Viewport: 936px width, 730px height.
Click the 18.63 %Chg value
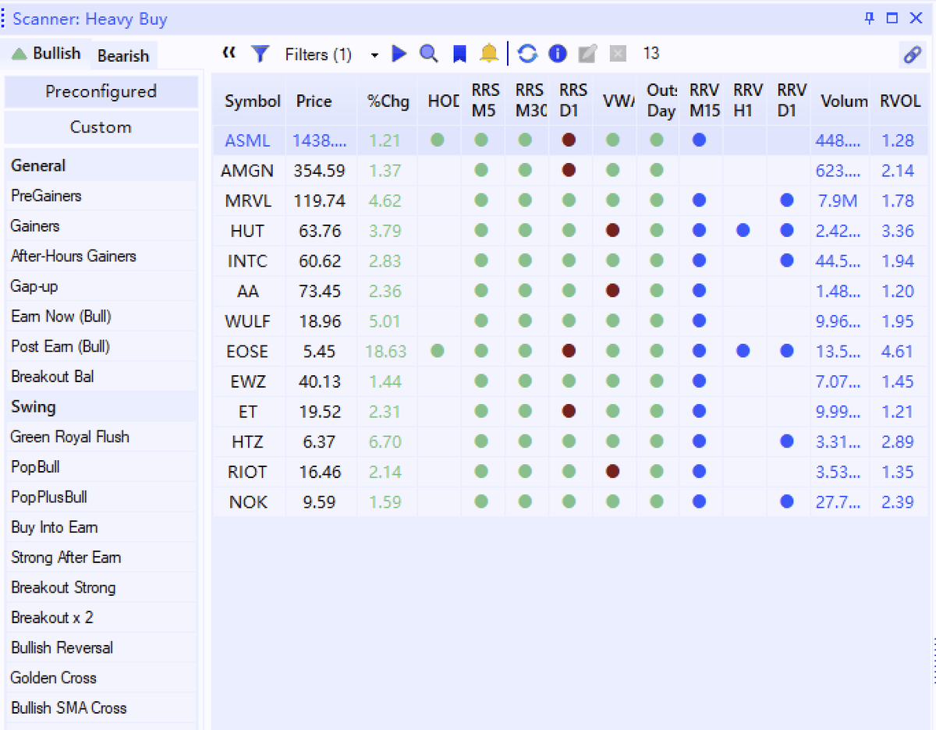pos(388,352)
